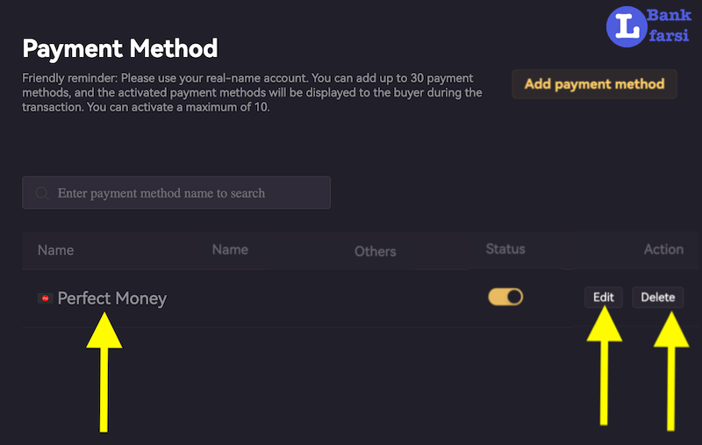This screenshot has height=445, width=702.
Task: Click the Friendly reminder description text
Action: click(x=253, y=92)
